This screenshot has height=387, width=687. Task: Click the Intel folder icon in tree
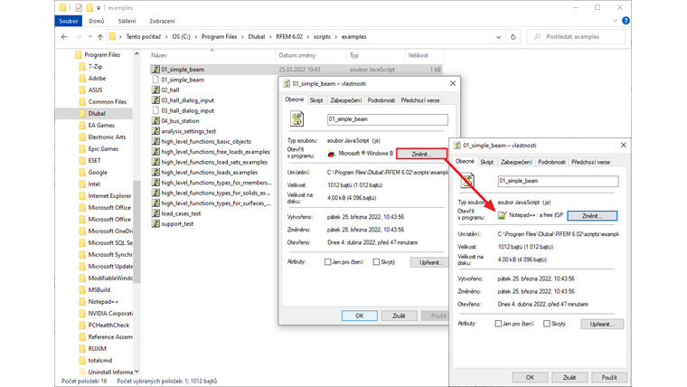82,184
